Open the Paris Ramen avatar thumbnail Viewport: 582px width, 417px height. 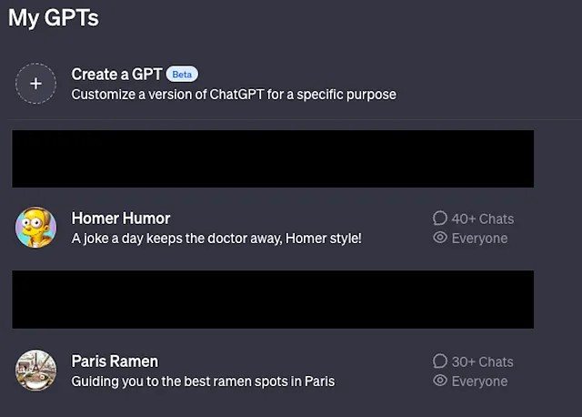coord(35,371)
